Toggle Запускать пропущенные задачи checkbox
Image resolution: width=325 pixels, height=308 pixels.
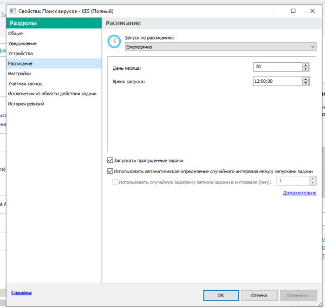pyautogui.click(x=110, y=161)
